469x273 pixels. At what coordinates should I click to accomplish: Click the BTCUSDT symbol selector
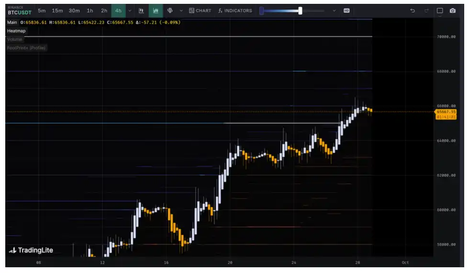(19, 12)
